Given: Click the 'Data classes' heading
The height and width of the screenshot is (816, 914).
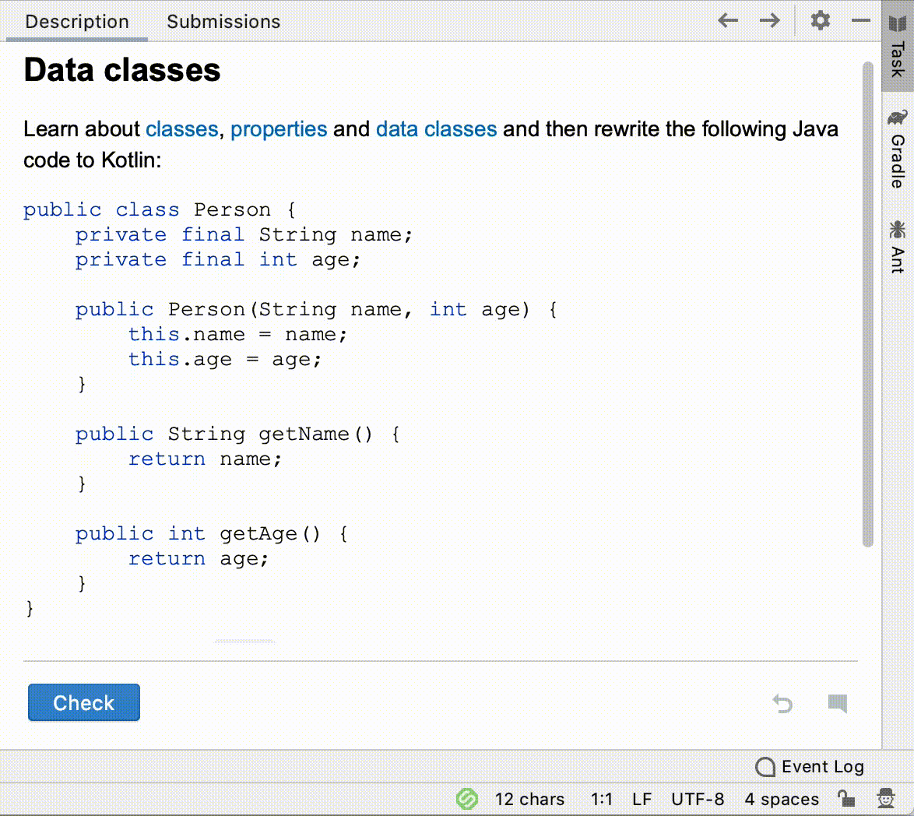Looking at the screenshot, I should (x=121, y=70).
